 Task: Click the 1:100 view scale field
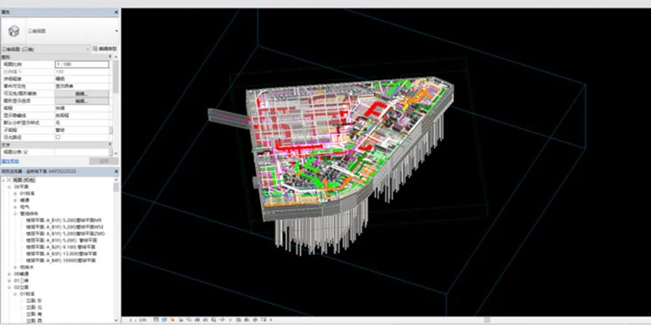coord(81,64)
